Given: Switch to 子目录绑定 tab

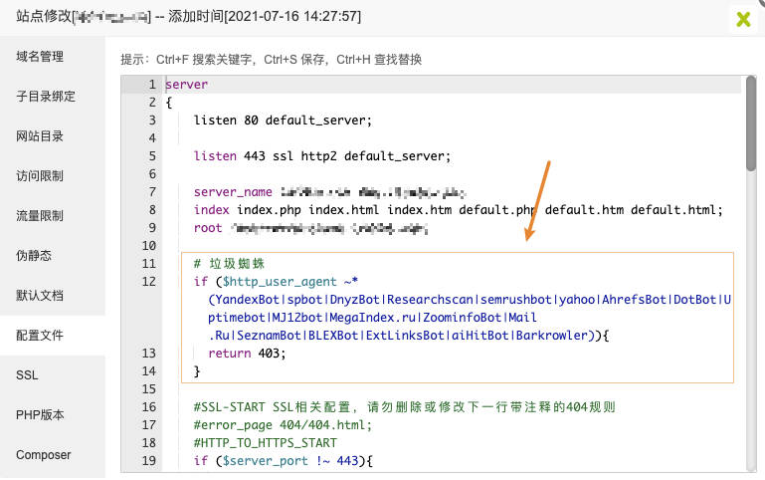Looking at the screenshot, I should click(46, 97).
